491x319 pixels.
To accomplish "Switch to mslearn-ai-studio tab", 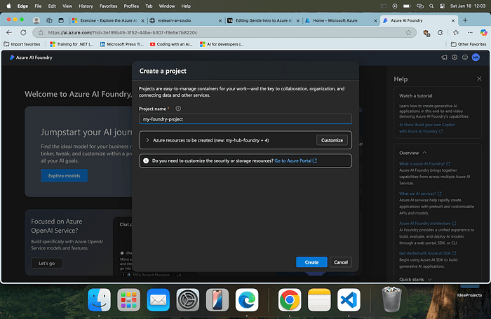I will click(x=185, y=20).
